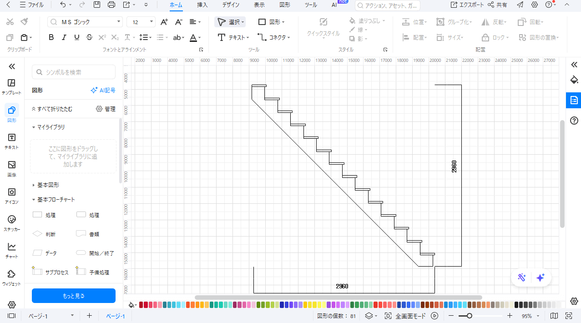Switch to the デザイン ribbon tab

point(231,5)
